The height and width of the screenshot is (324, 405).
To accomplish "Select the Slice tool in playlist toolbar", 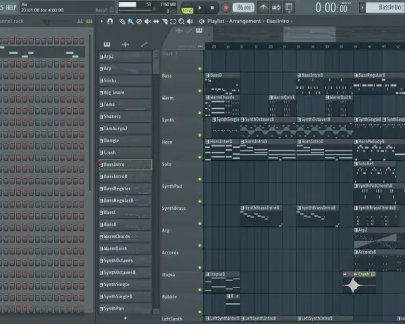I will 165,21.
